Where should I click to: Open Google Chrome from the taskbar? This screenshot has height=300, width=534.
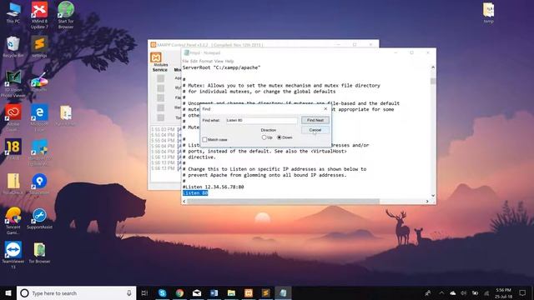coord(180,292)
